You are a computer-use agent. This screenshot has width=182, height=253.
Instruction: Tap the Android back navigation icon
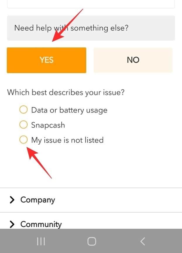142,241
